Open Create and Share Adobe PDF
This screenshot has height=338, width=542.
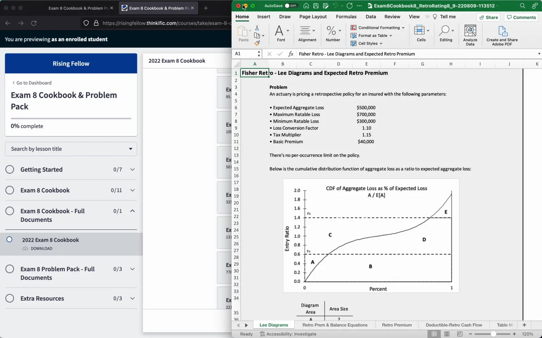[x=502, y=35]
